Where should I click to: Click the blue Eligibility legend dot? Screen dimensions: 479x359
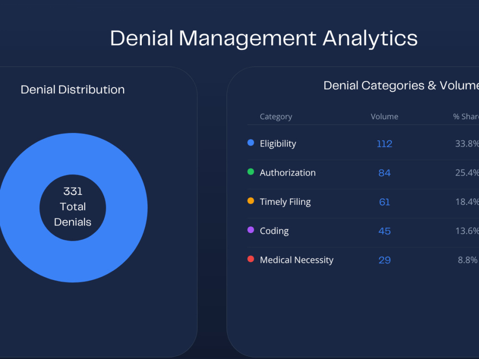tap(251, 143)
